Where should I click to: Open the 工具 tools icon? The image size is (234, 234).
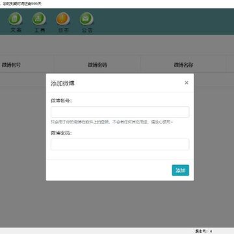pos(39,19)
